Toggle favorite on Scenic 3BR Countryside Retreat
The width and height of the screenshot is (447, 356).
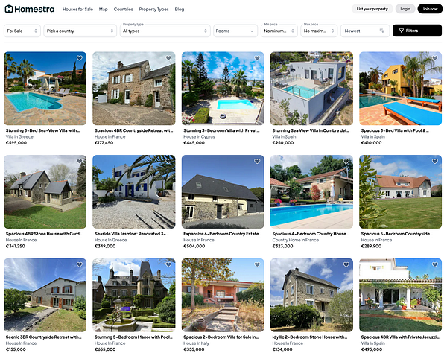[80, 264]
